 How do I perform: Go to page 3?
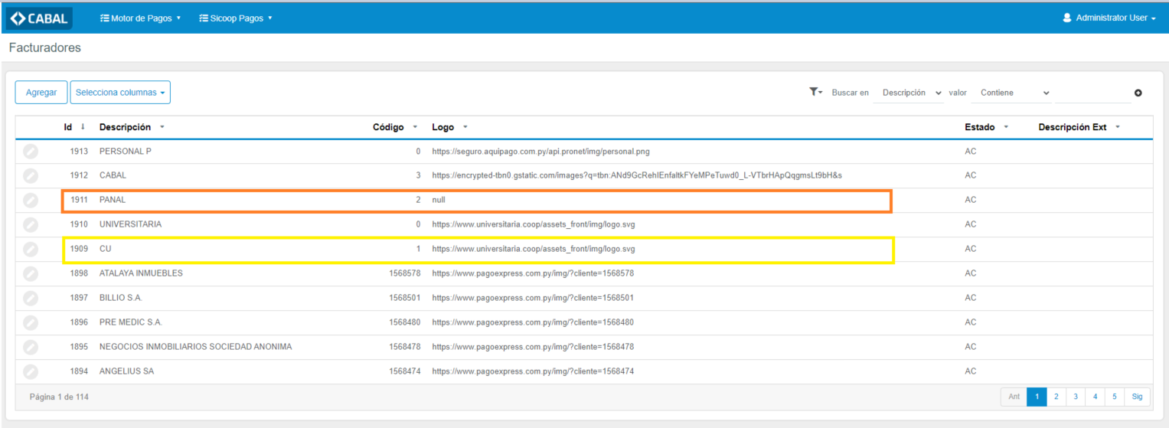pyautogui.click(x=1076, y=397)
